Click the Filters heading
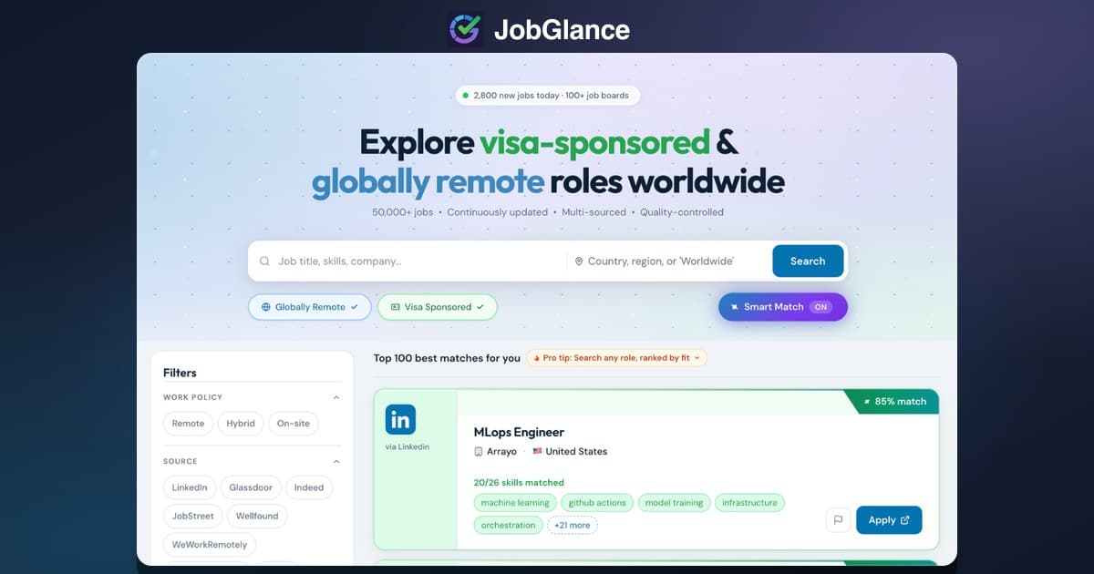The width and height of the screenshot is (1094, 574). pos(180,373)
